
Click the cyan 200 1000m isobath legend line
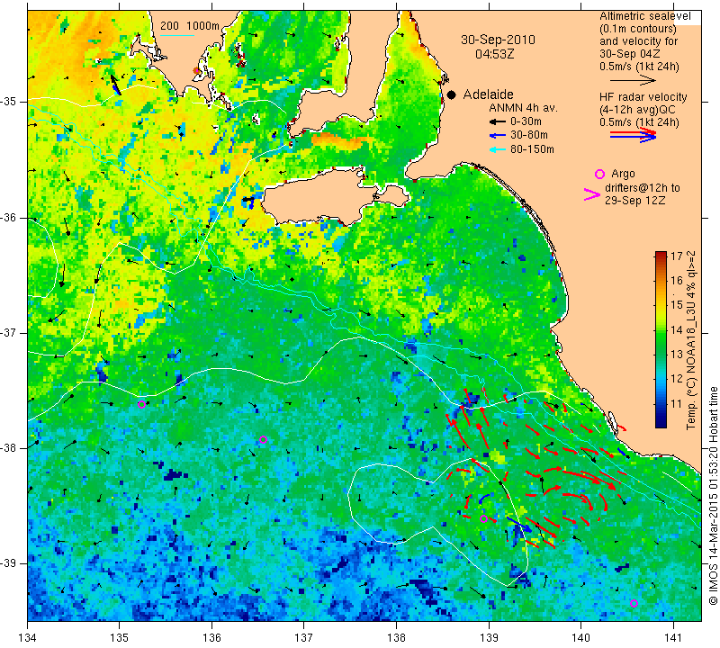[177, 35]
